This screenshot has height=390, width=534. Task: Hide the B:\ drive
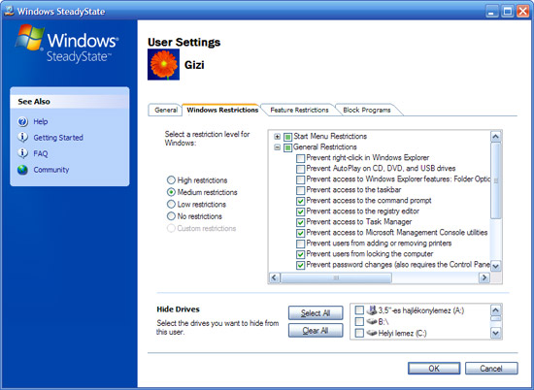[359, 321]
